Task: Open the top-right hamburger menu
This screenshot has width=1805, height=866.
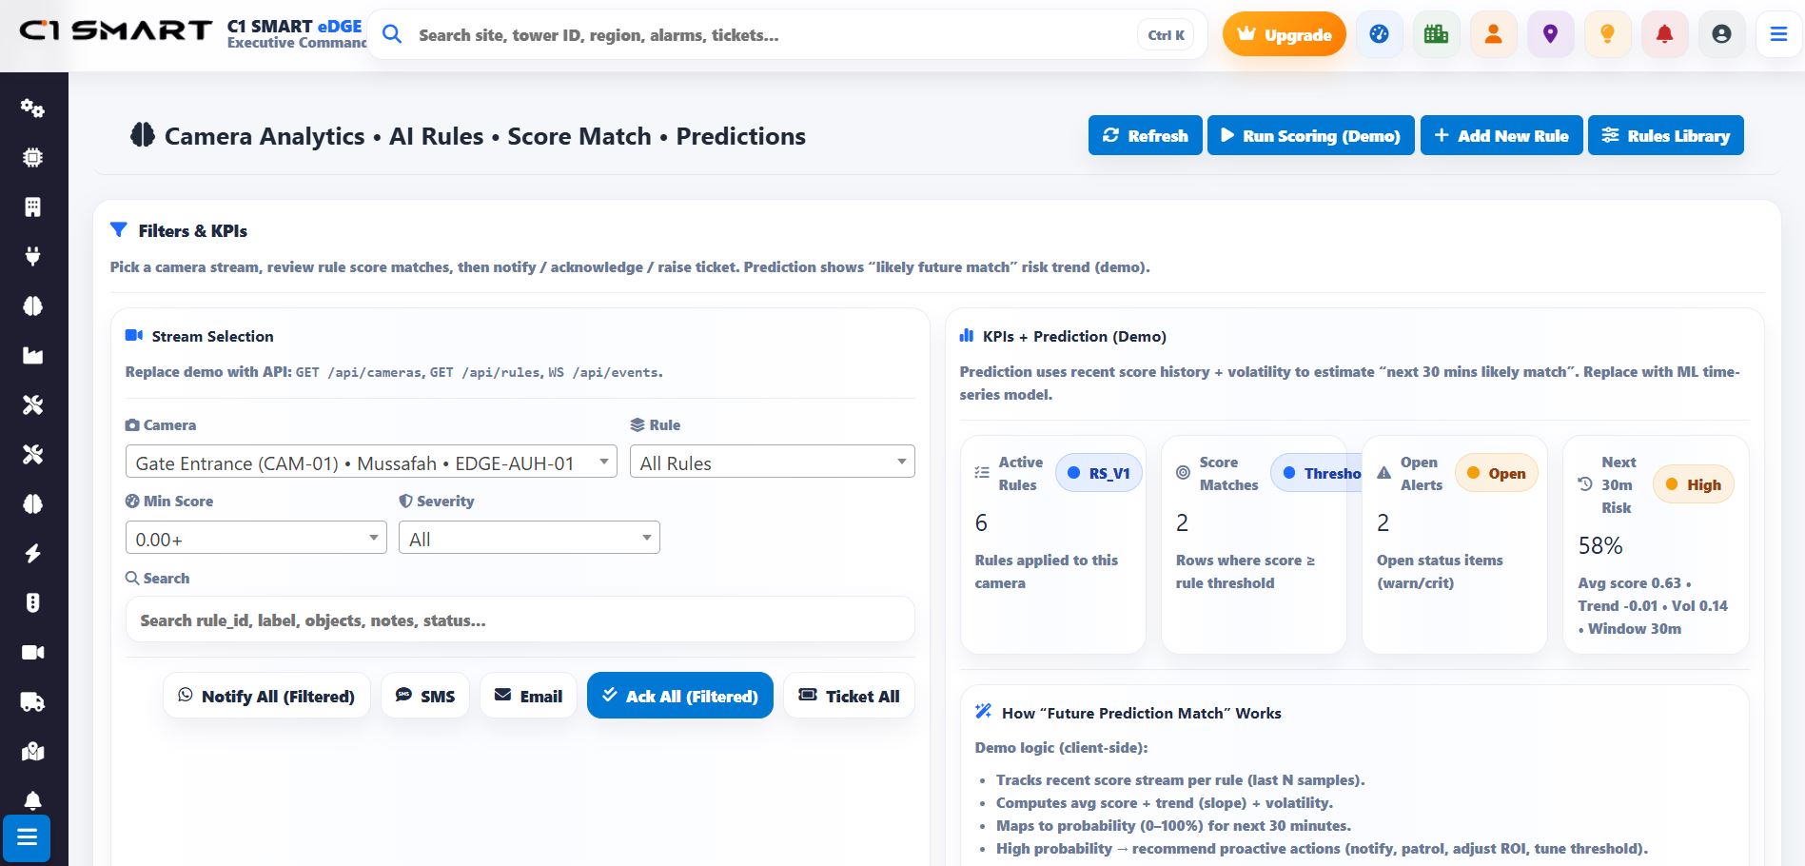Action: click(1778, 34)
